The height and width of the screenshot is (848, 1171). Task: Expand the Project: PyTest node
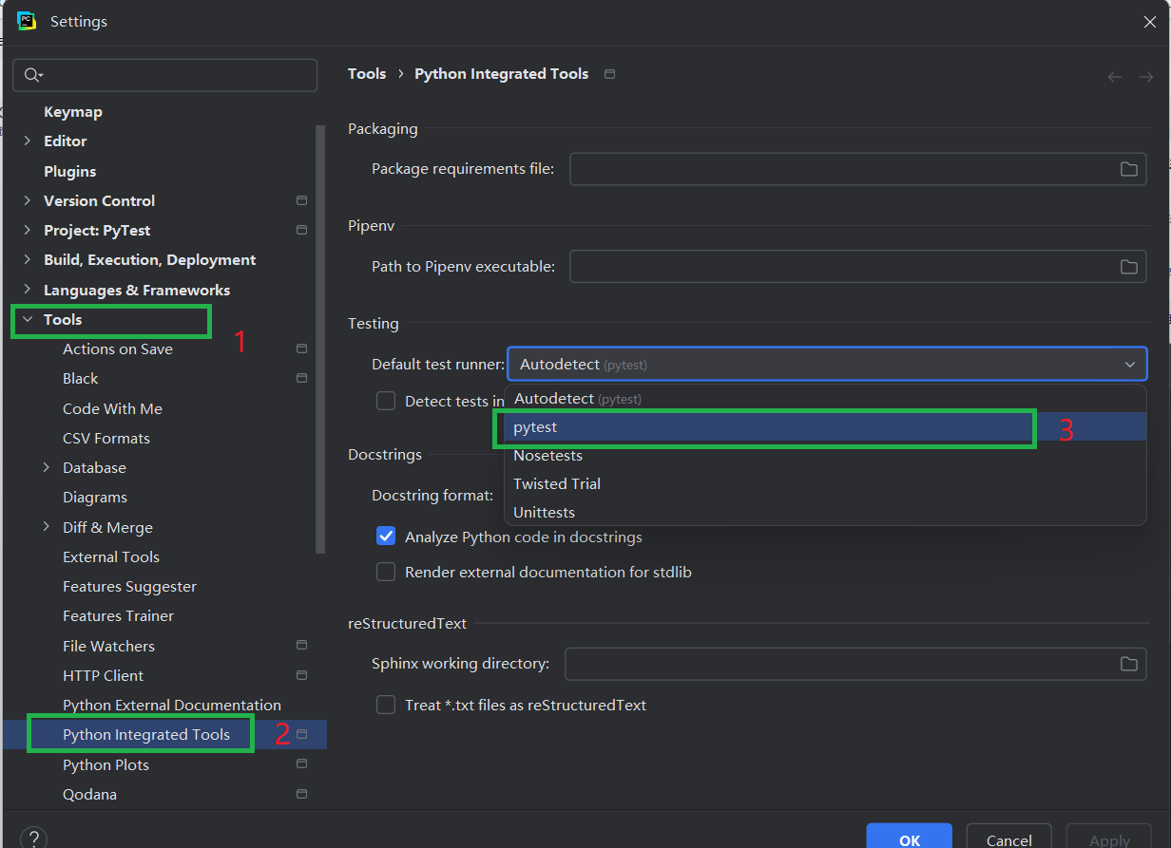point(28,230)
